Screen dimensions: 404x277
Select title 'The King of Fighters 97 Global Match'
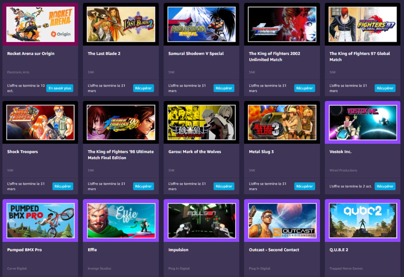(360, 57)
